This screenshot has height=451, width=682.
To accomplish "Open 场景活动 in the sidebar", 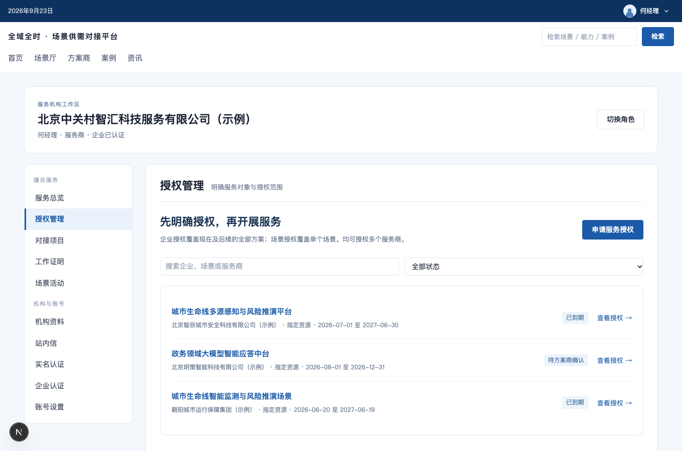I will 78,283.
